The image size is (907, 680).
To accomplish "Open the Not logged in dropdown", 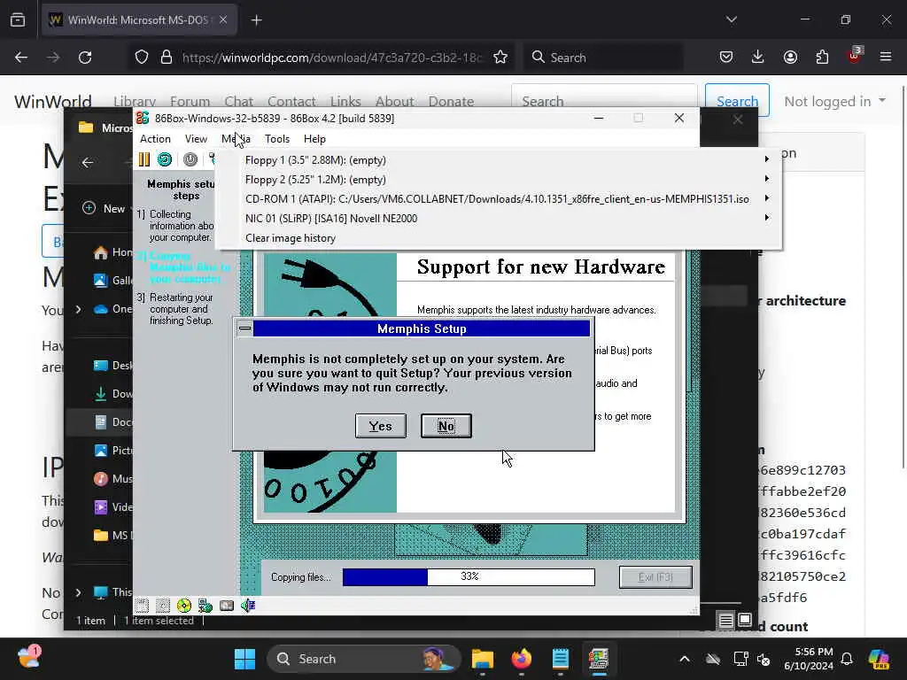I will [x=834, y=101].
